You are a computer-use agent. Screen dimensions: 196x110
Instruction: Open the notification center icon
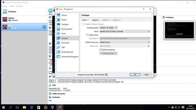[x=183, y=107]
